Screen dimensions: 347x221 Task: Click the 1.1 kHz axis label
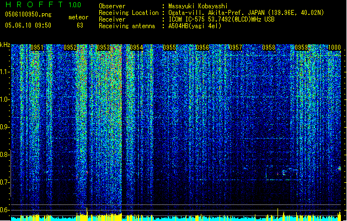[4, 72]
